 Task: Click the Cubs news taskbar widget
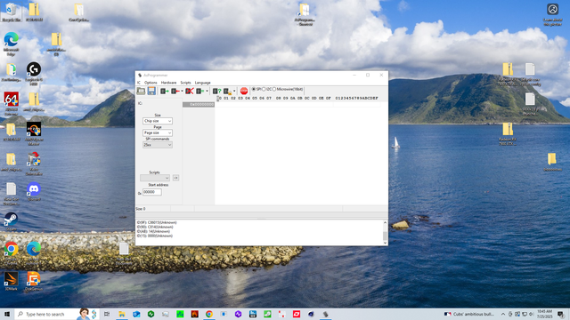(469, 314)
